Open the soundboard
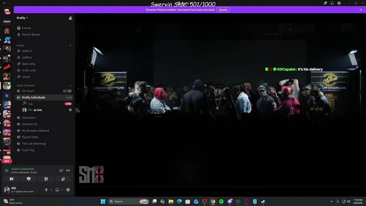Viewport: 366px width, 206px height. pos(63,179)
